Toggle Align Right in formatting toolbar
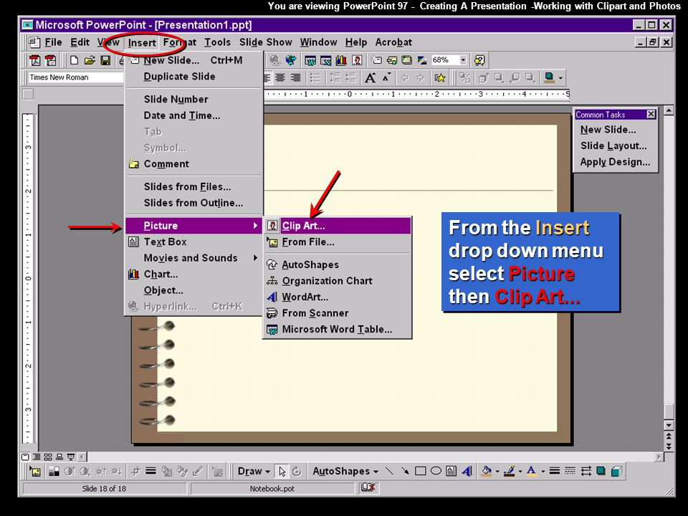The height and width of the screenshot is (516, 688). pos(296,77)
